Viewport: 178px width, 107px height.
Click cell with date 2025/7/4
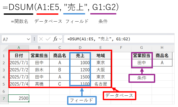click(19, 84)
